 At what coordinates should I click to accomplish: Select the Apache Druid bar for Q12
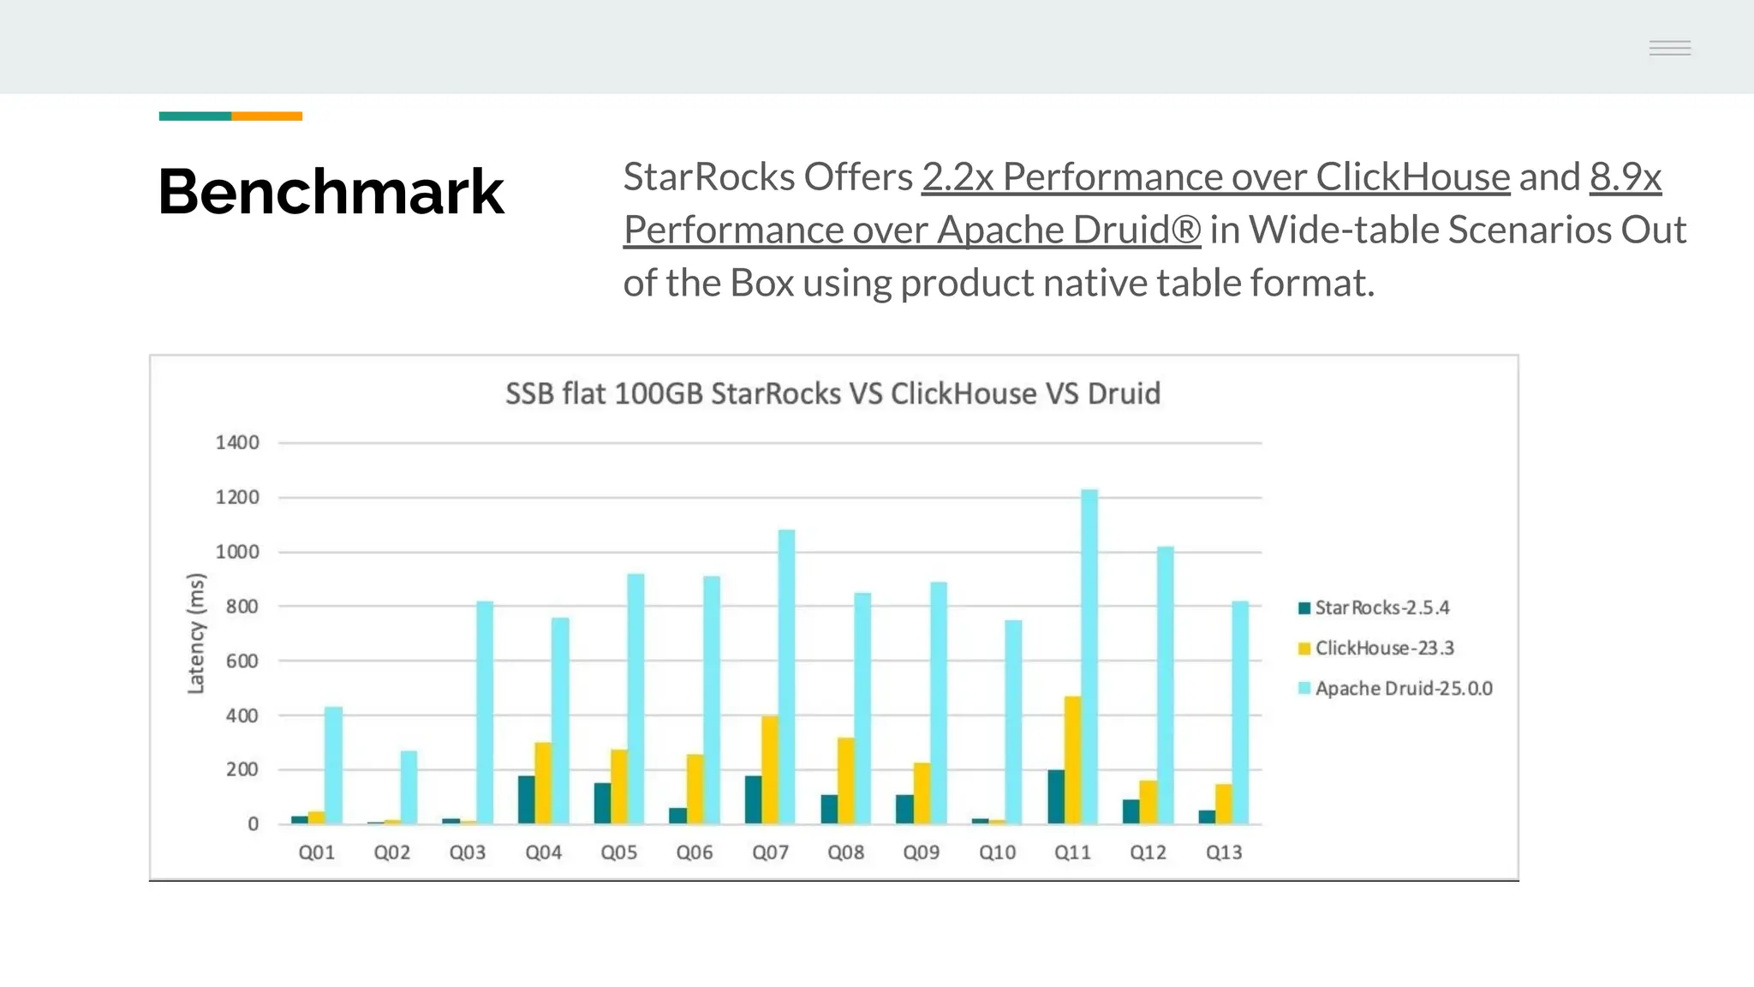tap(1165, 685)
